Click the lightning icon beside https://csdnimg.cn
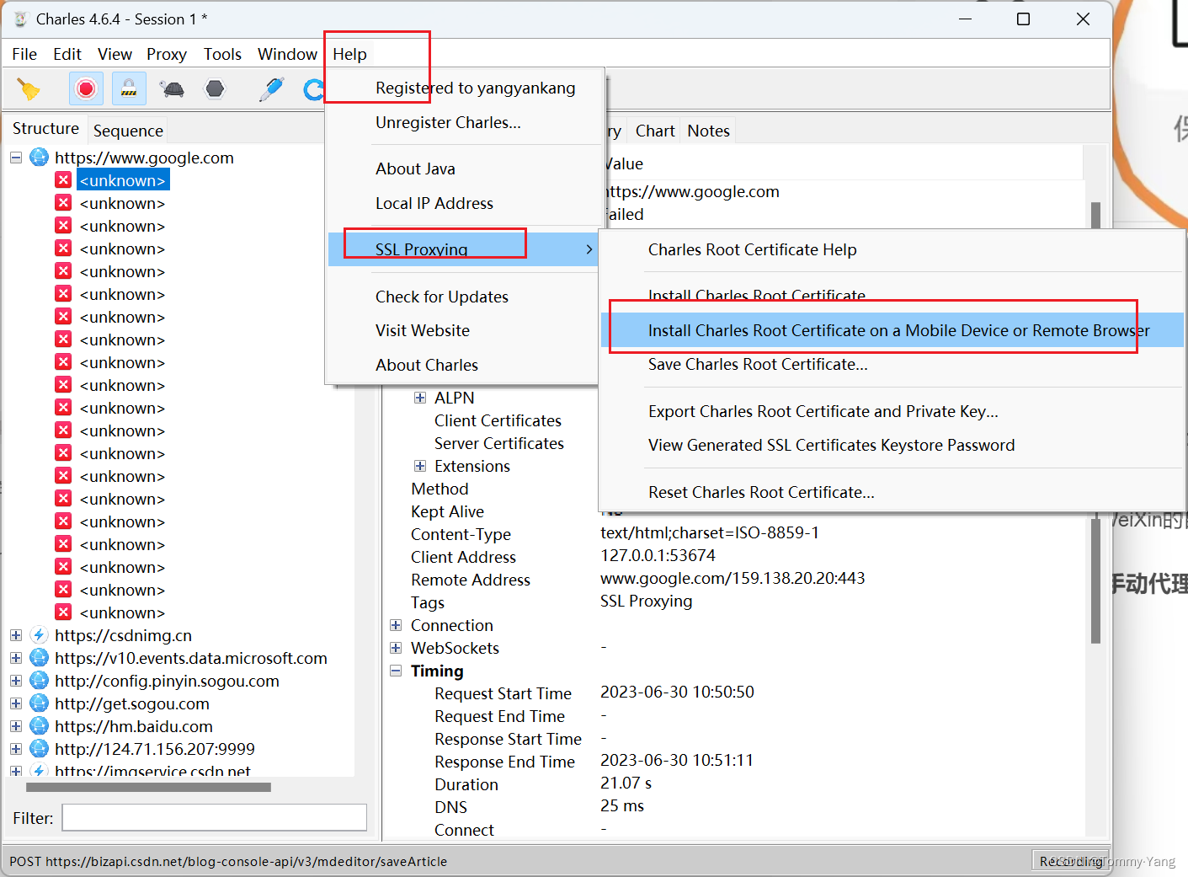Image resolution: width=1188 pixels, height=877 pixels. 40,635
